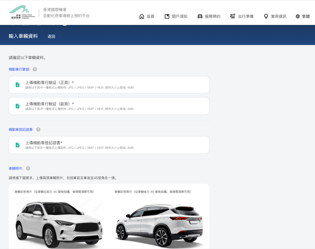The height and width of the screenshot is (249, 315).
Task: Click file icon in 行駛証（副頁）upload box
Action: coord(17,106)
